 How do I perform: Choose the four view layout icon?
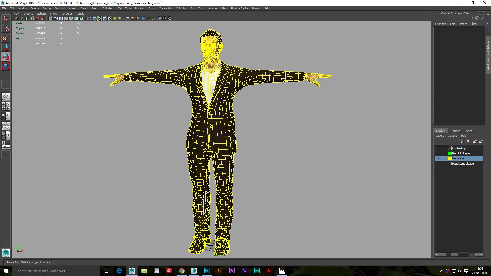point(6,106)
